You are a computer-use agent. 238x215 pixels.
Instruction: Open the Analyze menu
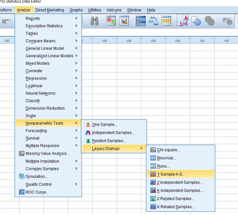coord(23,10)
